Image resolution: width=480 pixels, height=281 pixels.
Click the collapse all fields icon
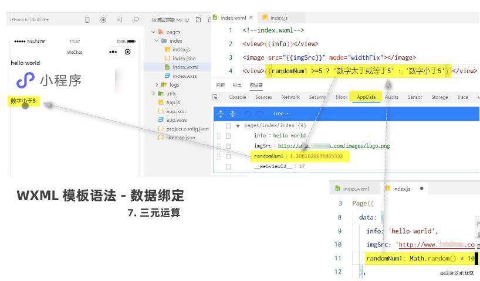pos(232,114)
